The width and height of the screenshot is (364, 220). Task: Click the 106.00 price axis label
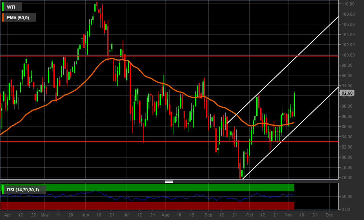(348, 24)
